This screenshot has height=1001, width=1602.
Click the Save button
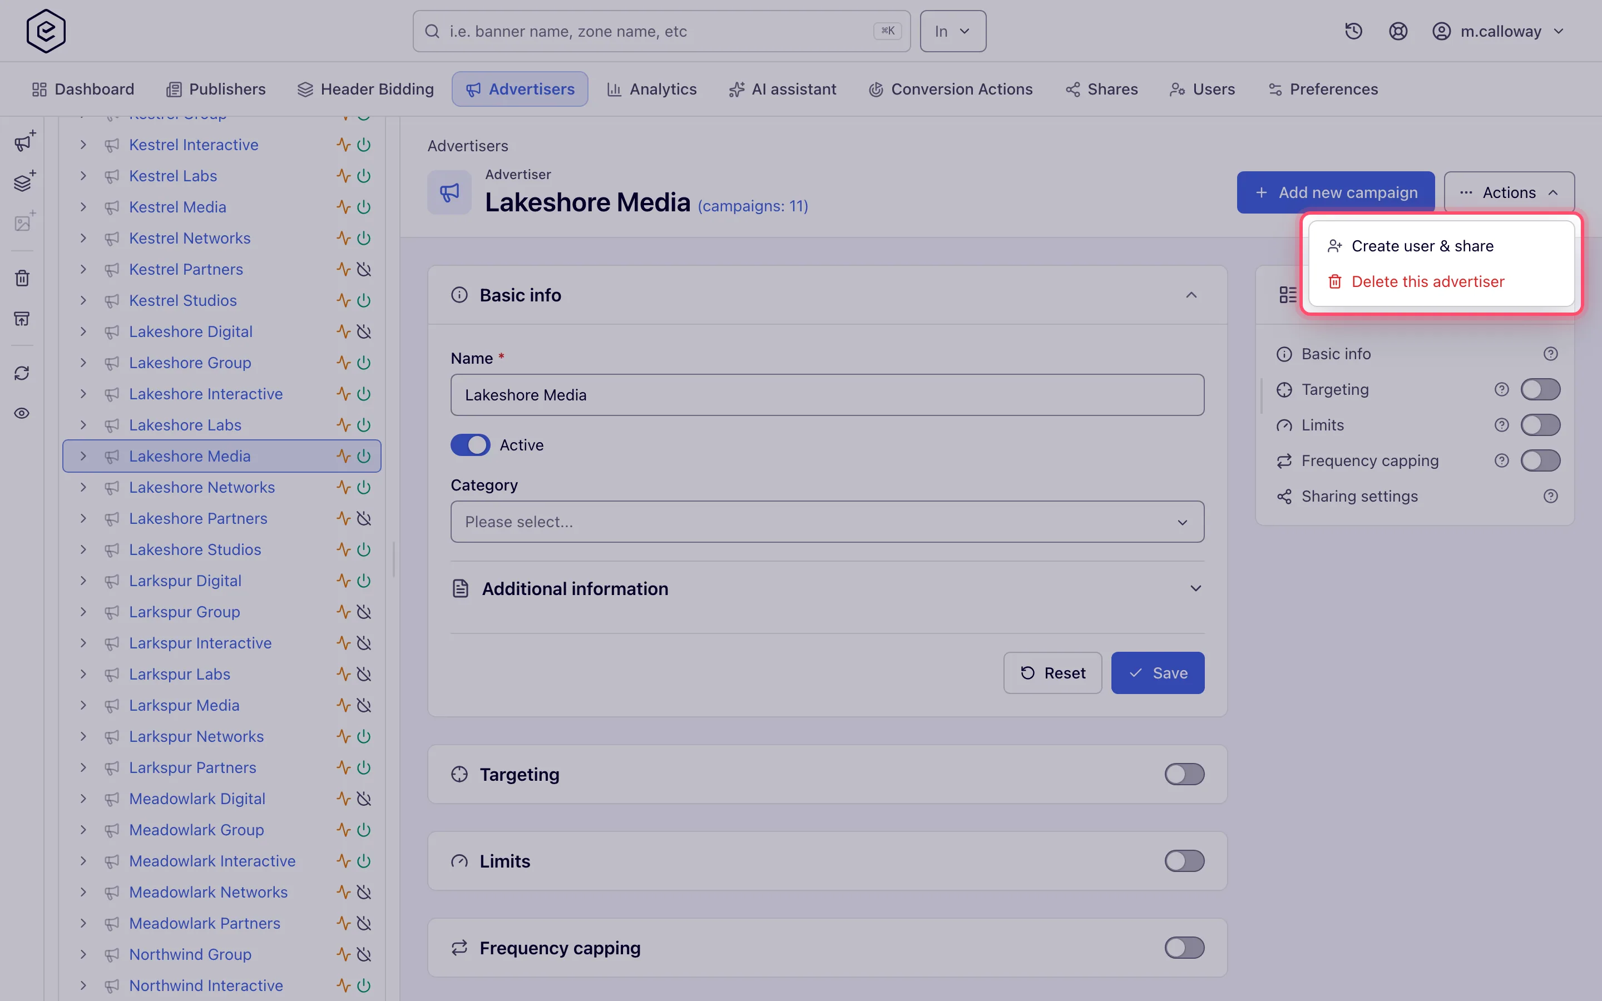coord(1157,673)
